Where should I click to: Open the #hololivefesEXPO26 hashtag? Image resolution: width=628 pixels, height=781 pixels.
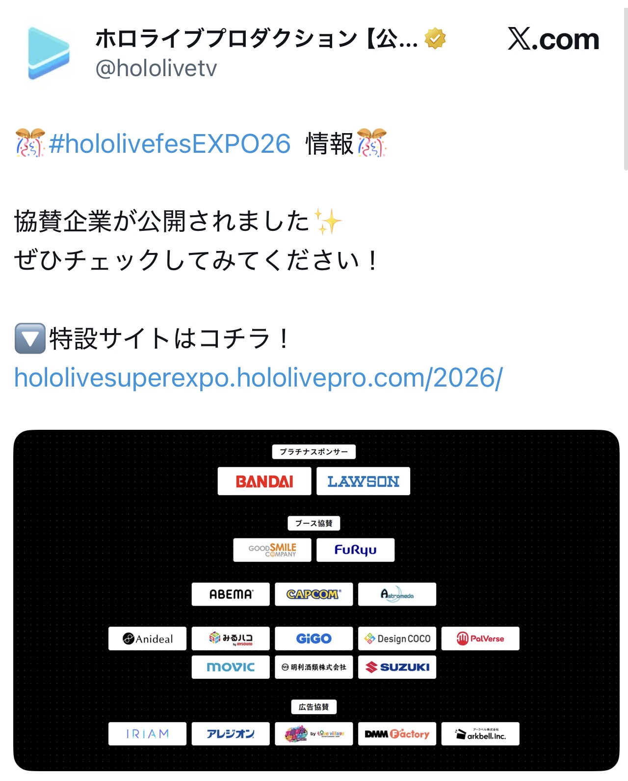[170, 143]
